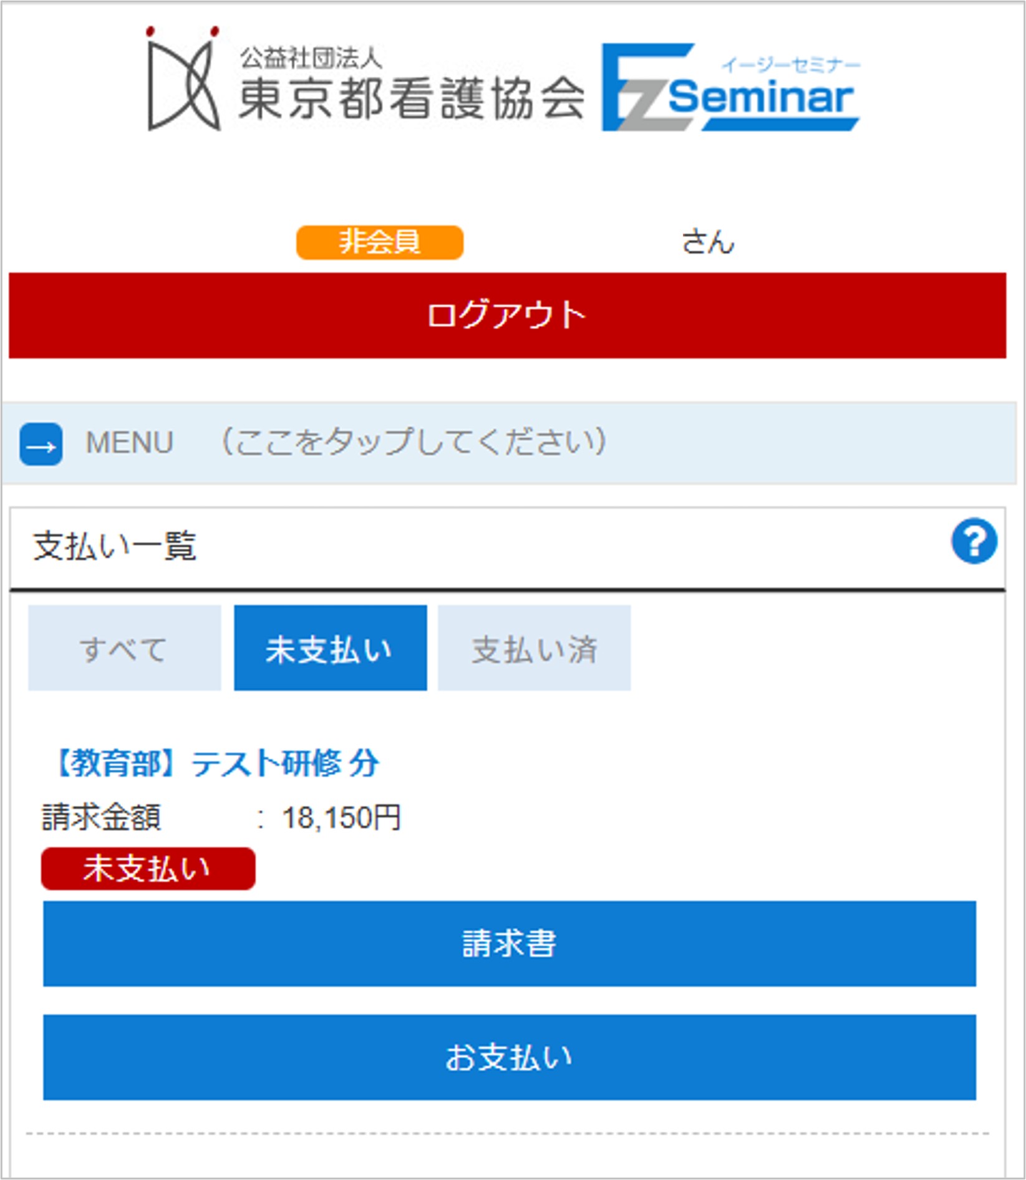This screenshot has height=1180, width=1026.
Task: Click the イージーセミナー katakana caption
Action: pos(791,65)
